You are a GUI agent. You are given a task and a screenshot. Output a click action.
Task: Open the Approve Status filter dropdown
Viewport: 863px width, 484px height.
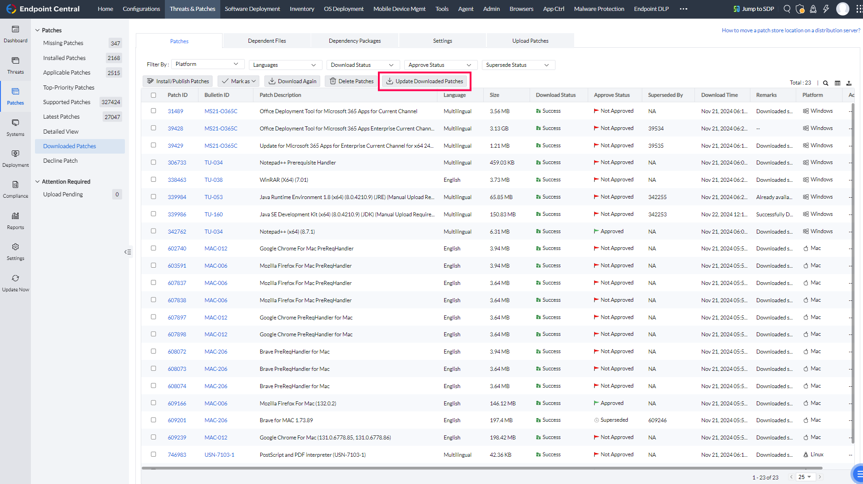(441, 65)
